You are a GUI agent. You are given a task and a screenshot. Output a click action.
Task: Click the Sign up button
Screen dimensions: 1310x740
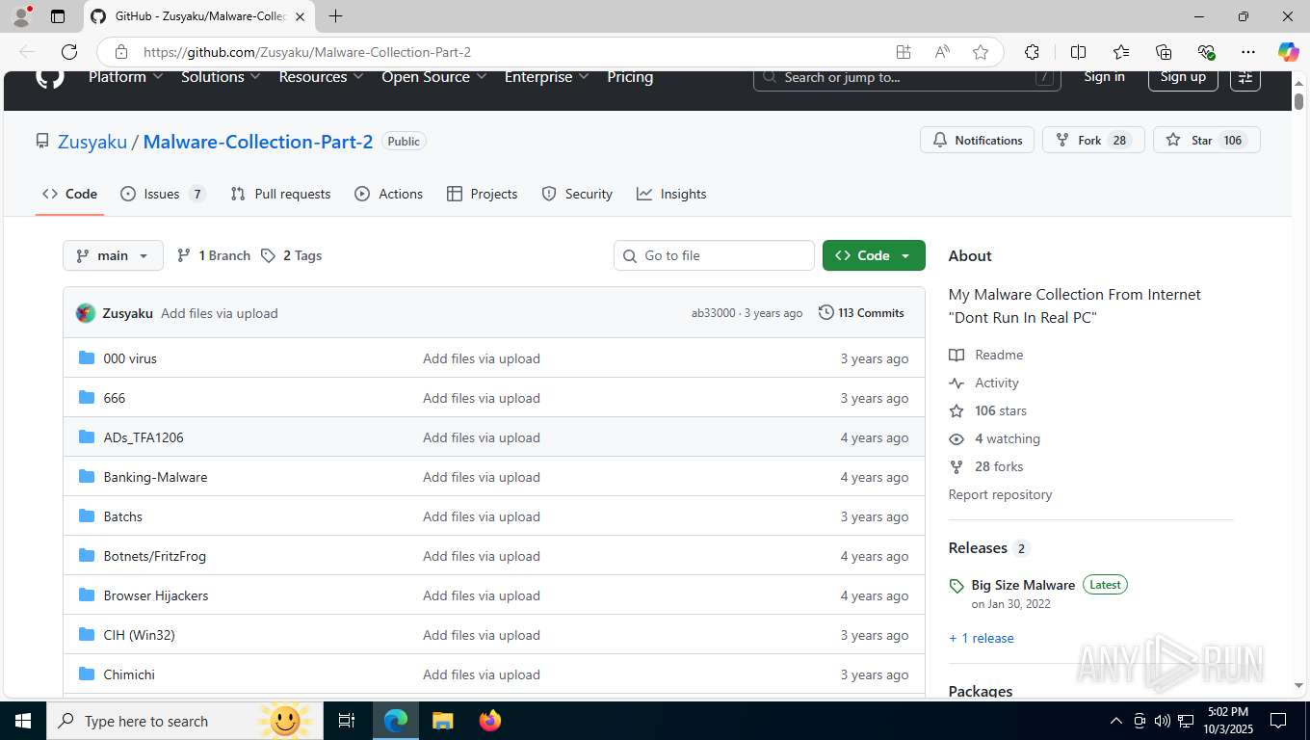pos(1183,77)
